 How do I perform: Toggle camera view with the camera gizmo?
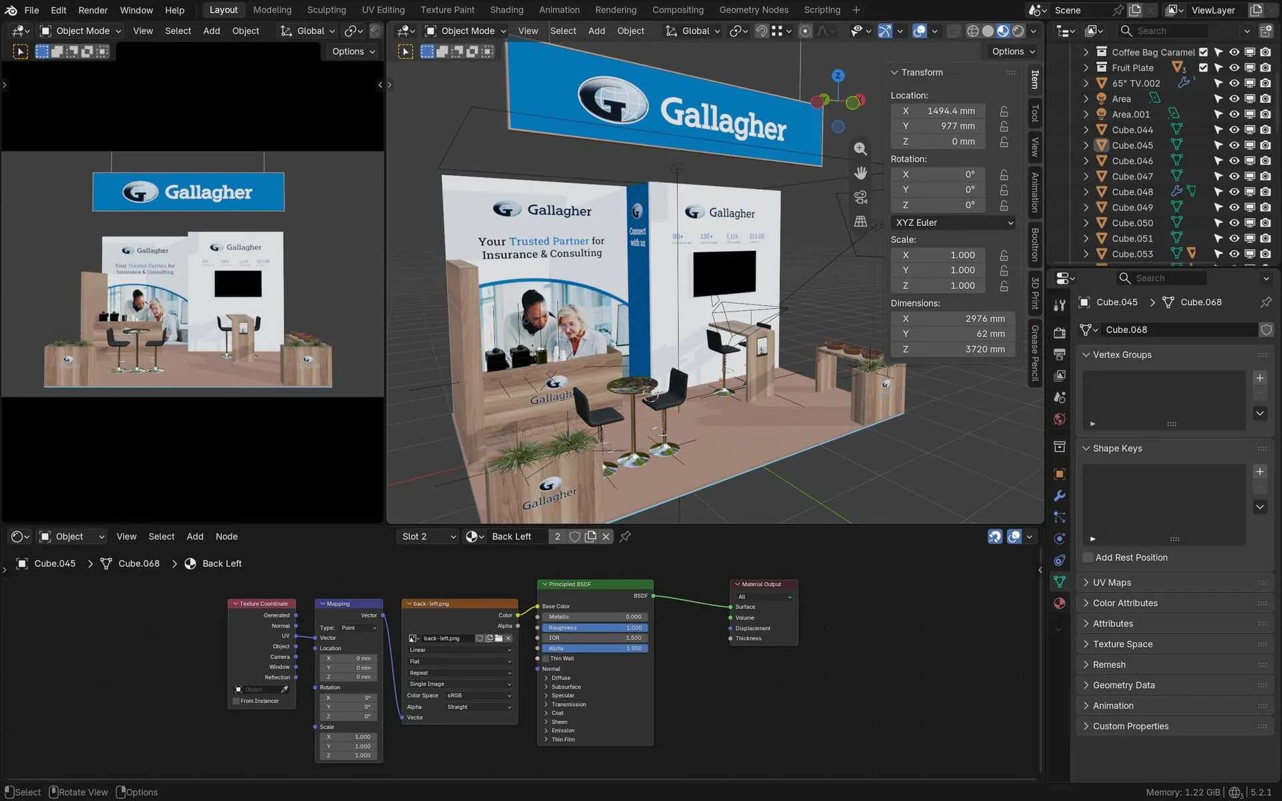[x=861, y=197]
